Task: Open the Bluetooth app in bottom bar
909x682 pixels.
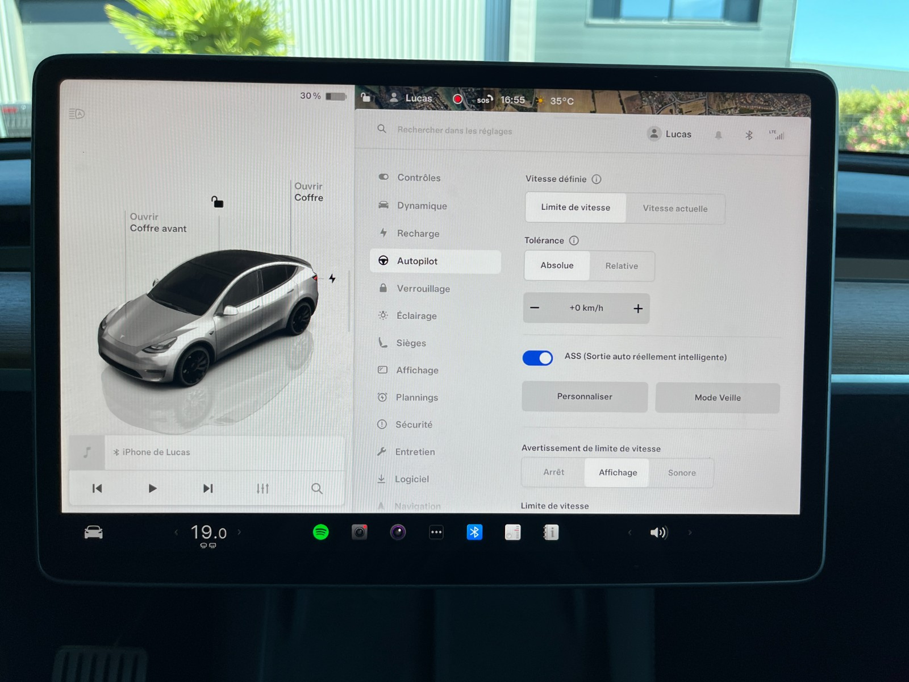Action: [474, 532]
